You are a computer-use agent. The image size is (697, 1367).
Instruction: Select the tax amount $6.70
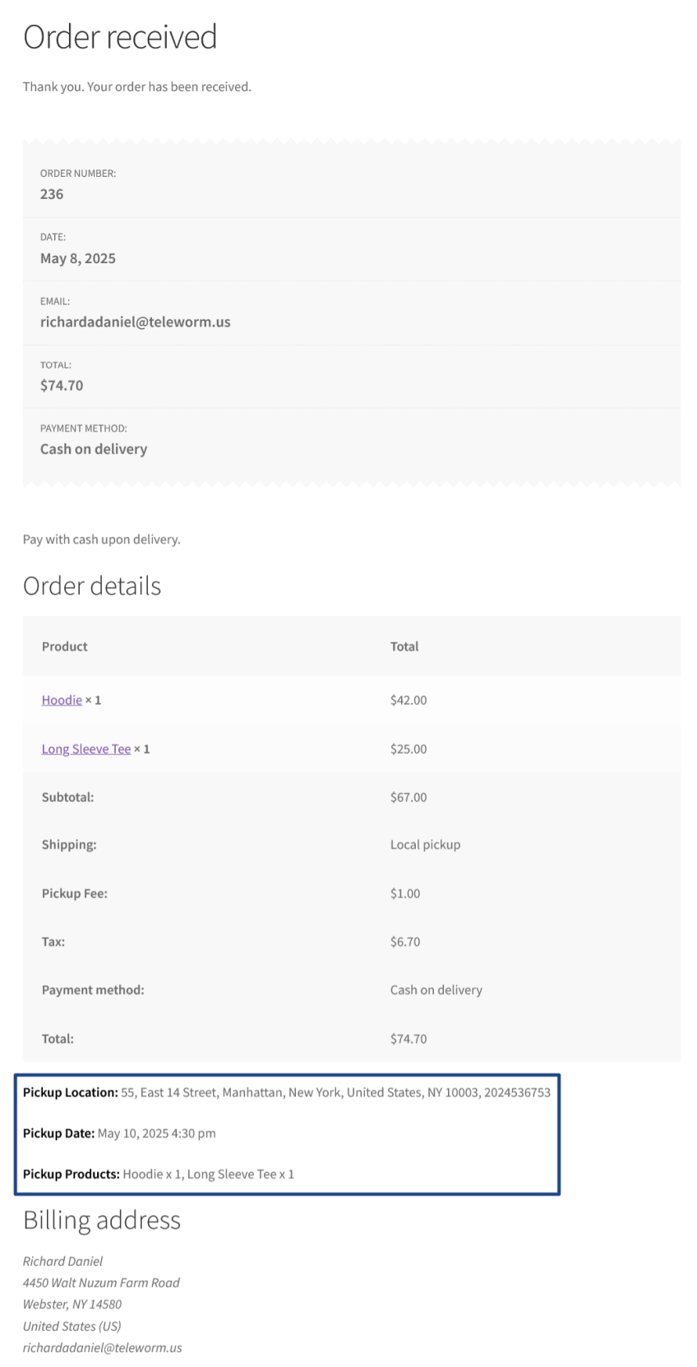405,942
